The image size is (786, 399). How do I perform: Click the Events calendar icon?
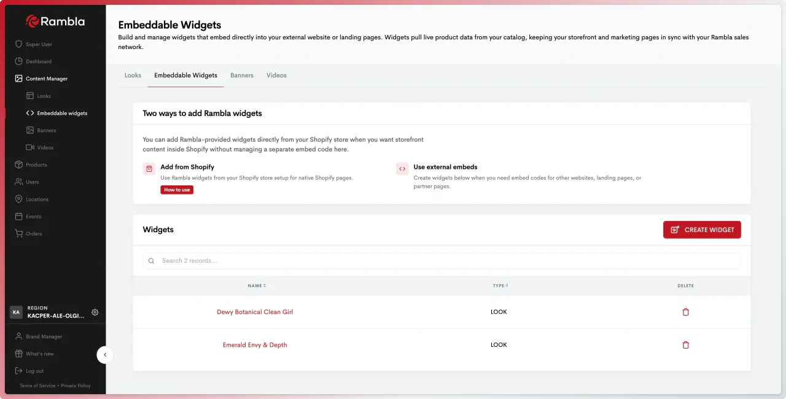[x=19, y=216]
